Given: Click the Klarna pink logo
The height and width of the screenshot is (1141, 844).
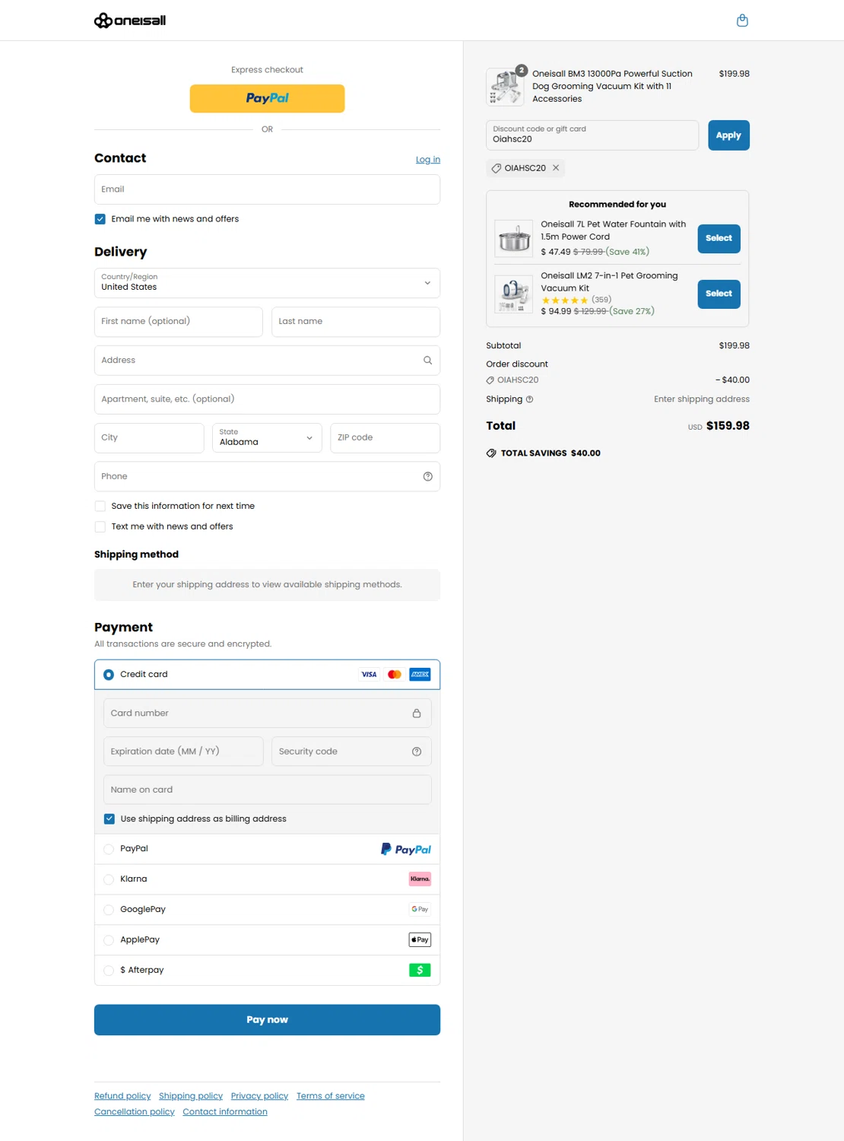Looking at the screenshot, I should click(420, 879).
